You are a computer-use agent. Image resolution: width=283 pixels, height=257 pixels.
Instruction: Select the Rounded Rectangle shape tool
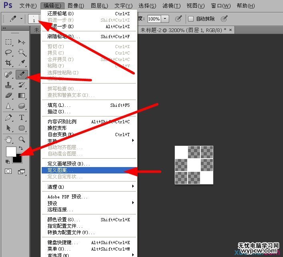(x=22, y=128)
